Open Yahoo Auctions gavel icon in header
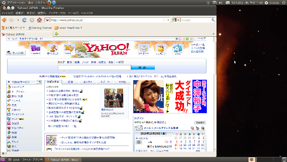This screenshot has width=287, height=162. [x=52, y=49]
